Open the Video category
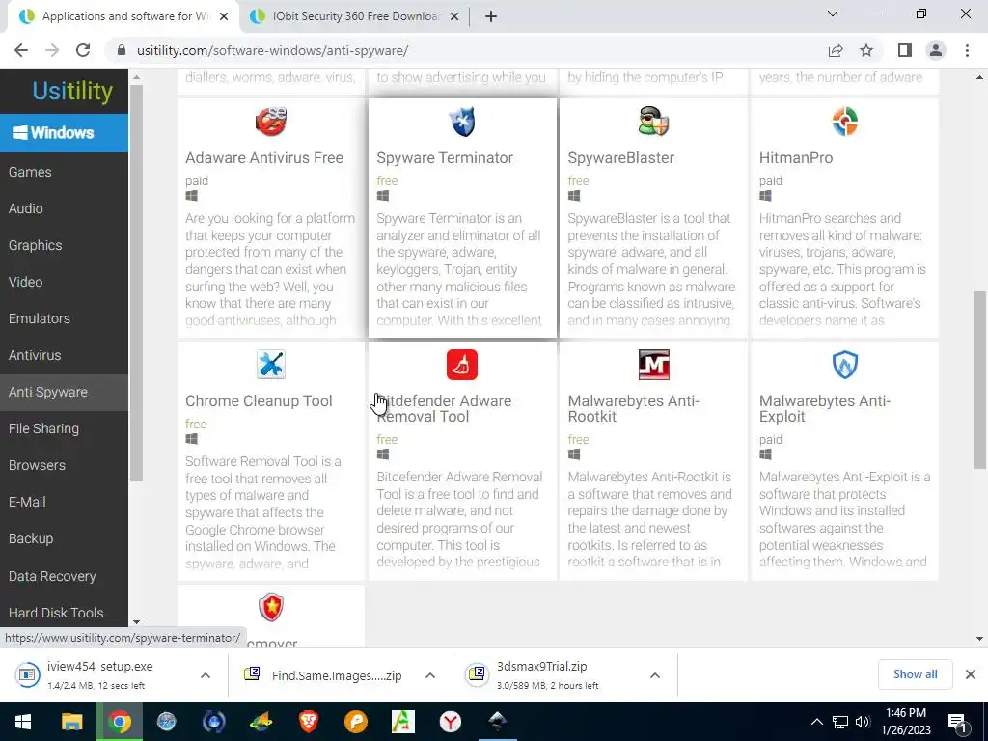This screenshot has height=741, width=988. (26, 282)
